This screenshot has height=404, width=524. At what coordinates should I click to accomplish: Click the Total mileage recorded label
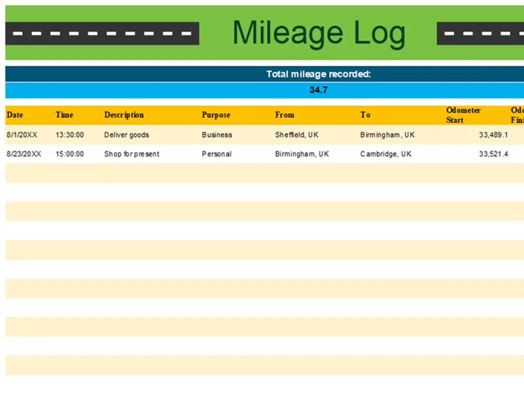pyautogui.click(x=319, y=74)
